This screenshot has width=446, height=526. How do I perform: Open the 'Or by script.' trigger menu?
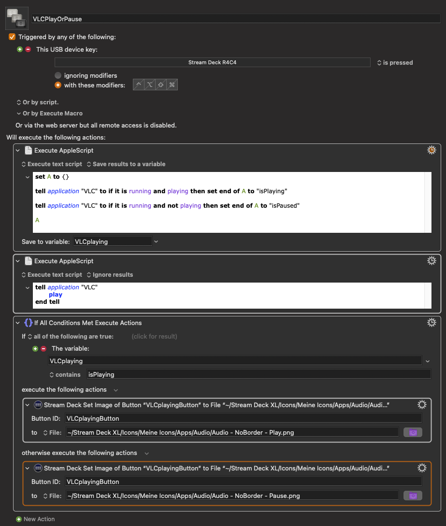coord(37,102)
